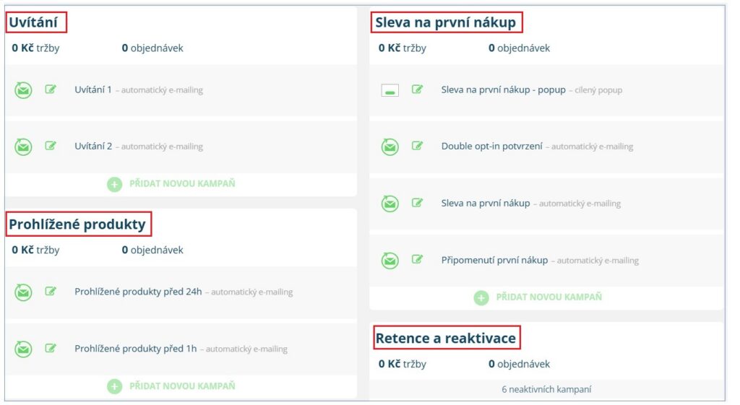Open the Retence a reaktivace section heading
740x405 pixels.
click(x=445, y=338)
